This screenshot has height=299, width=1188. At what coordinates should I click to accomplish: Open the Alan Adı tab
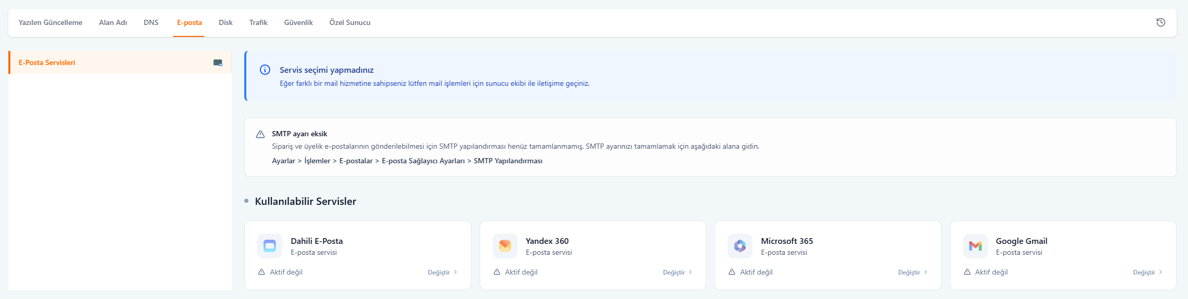[x=113, y=22]
